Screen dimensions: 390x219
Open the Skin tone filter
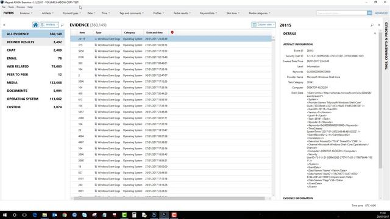[x=233, y=13]
